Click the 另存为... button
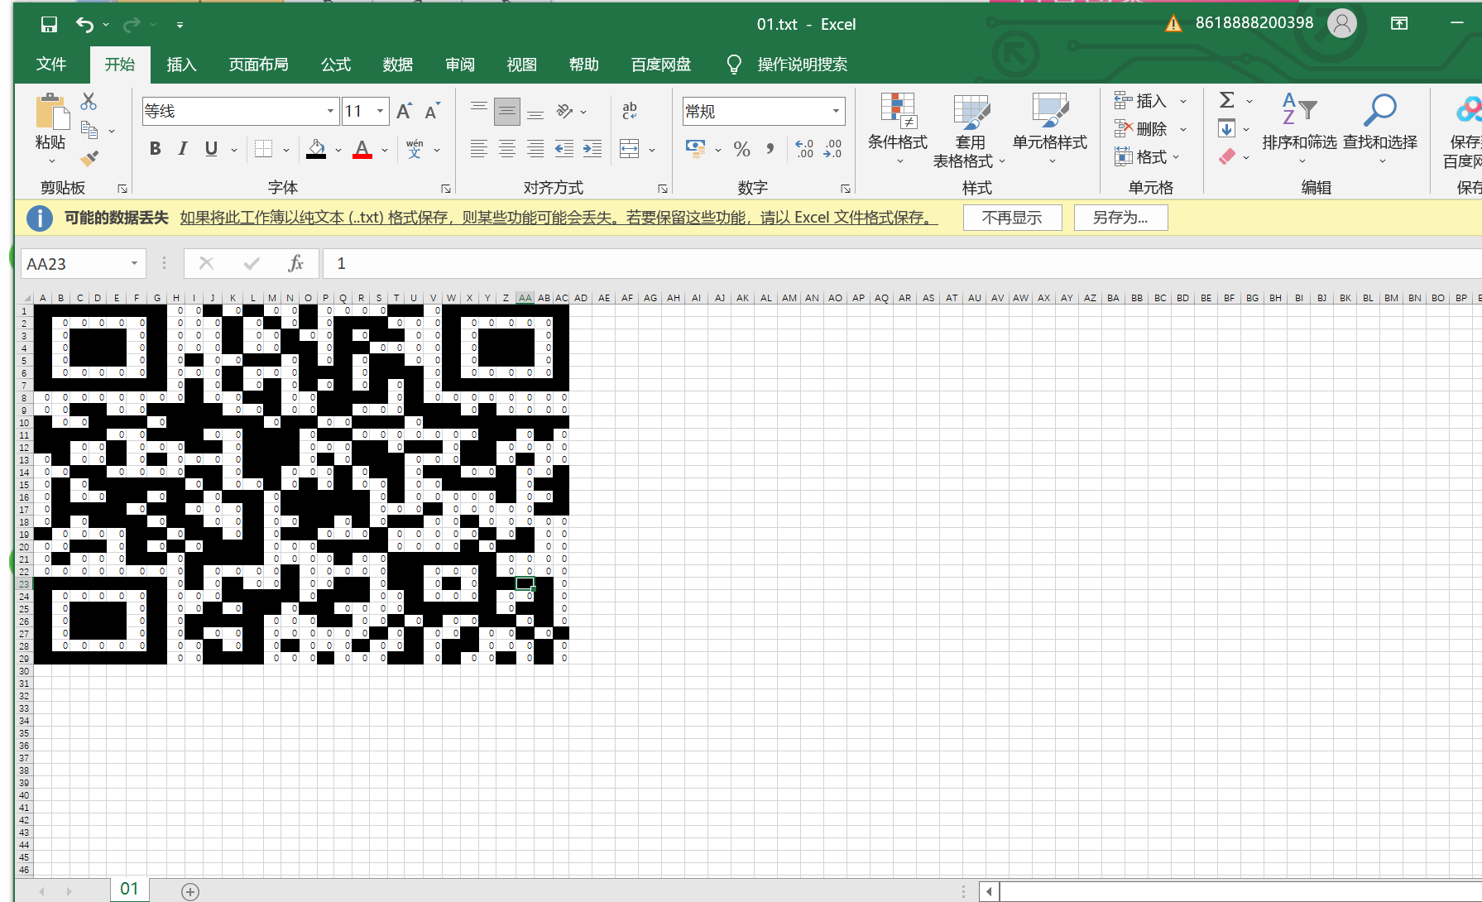Viewport: 1482px width, 902px height. point(1120,218)
